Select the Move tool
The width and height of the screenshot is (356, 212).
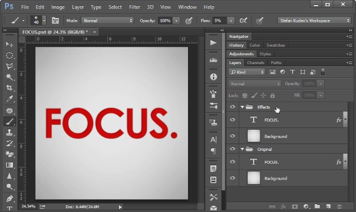point(9,44)
